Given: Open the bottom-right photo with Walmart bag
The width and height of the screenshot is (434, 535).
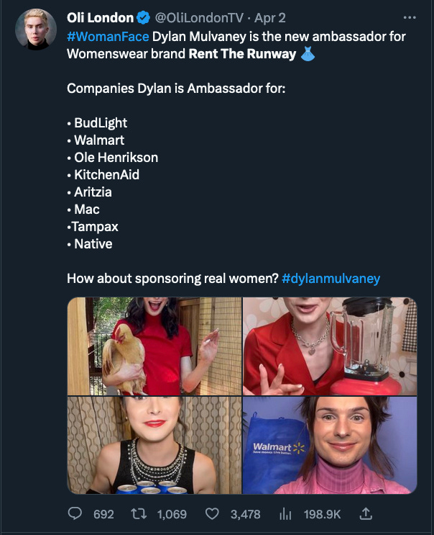Looking at the screenshot, I should coord(330,445).
